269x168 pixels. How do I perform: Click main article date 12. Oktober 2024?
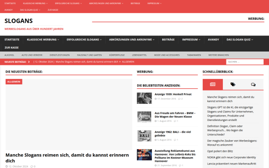pyautogui.click(x=18, y=166)
